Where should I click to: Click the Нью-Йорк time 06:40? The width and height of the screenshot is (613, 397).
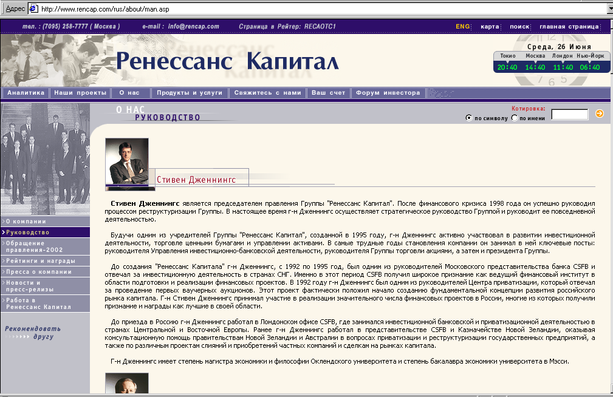(590, 67)
